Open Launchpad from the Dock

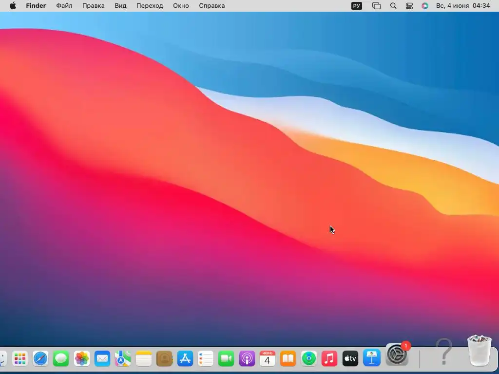click(19, 359)
